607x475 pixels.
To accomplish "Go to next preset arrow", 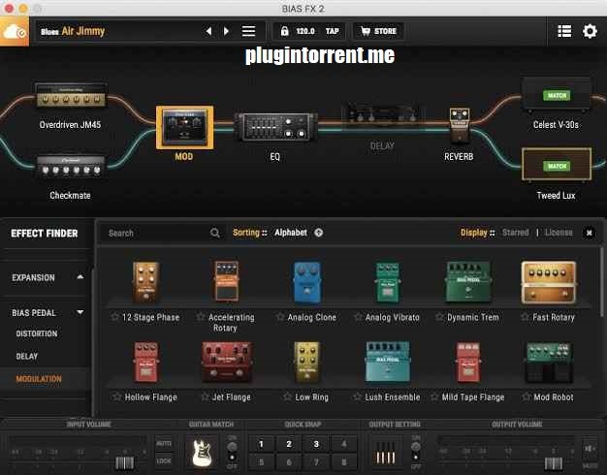I will 227,31.
